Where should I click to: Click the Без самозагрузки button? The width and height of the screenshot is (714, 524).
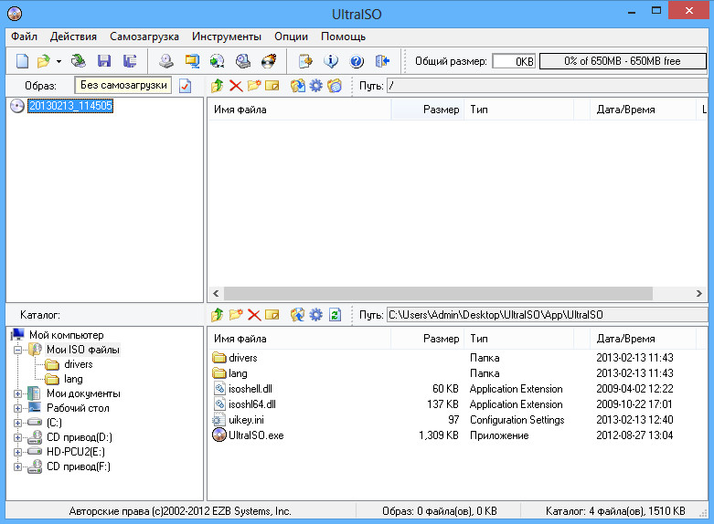coord(123,85)
